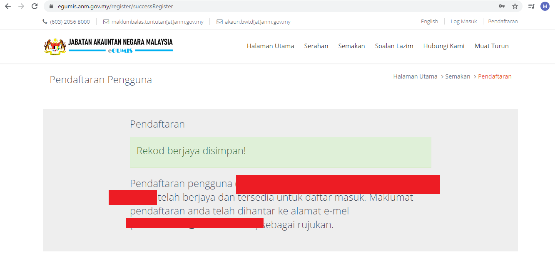Click the browser forward arrow
Viewport: 555px width, 273px height.
pyautogui.click(x=21, y=6)
